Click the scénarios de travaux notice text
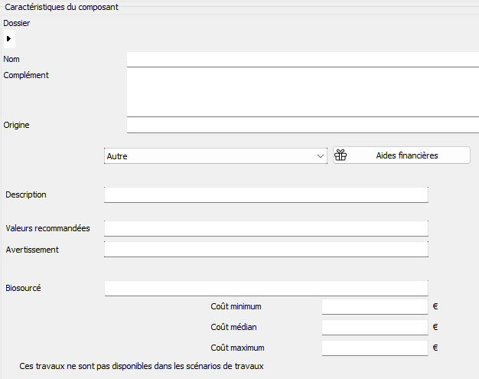479x379 pixels. click(142, 366)
